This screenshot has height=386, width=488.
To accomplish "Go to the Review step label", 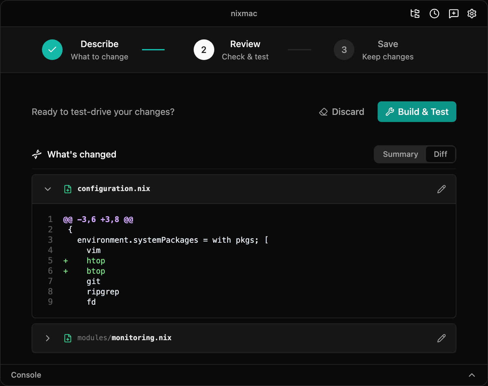I will [x=245, y=44].
